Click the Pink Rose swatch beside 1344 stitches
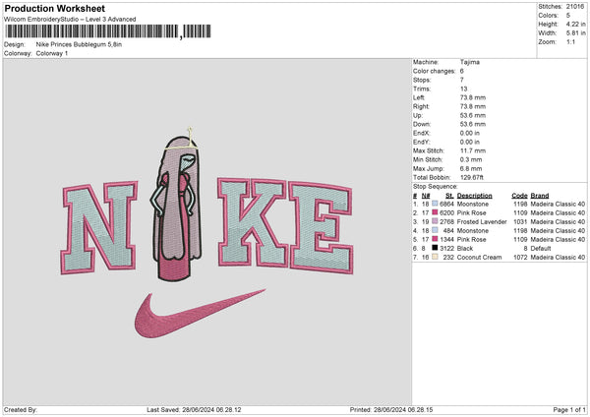Image resolution: width=590 pixels, height=417 pixels. (435, 239)
